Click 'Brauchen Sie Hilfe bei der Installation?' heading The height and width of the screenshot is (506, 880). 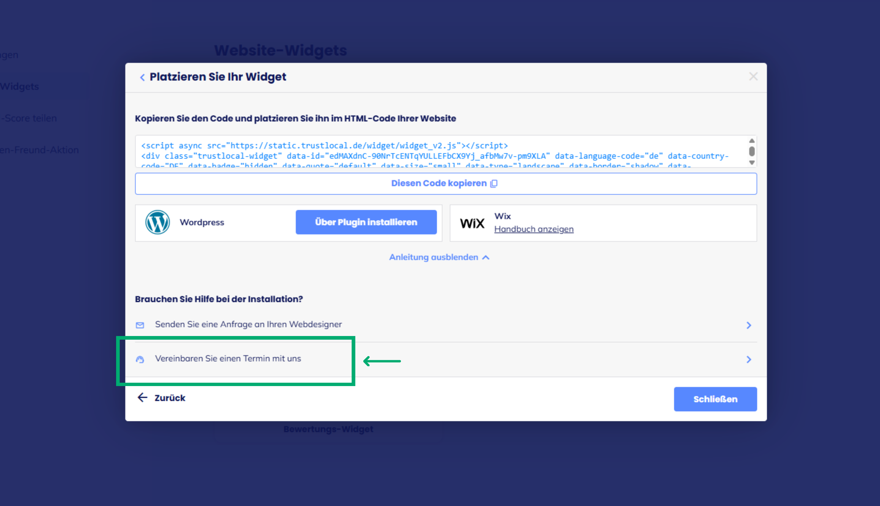tap(219, 299)
